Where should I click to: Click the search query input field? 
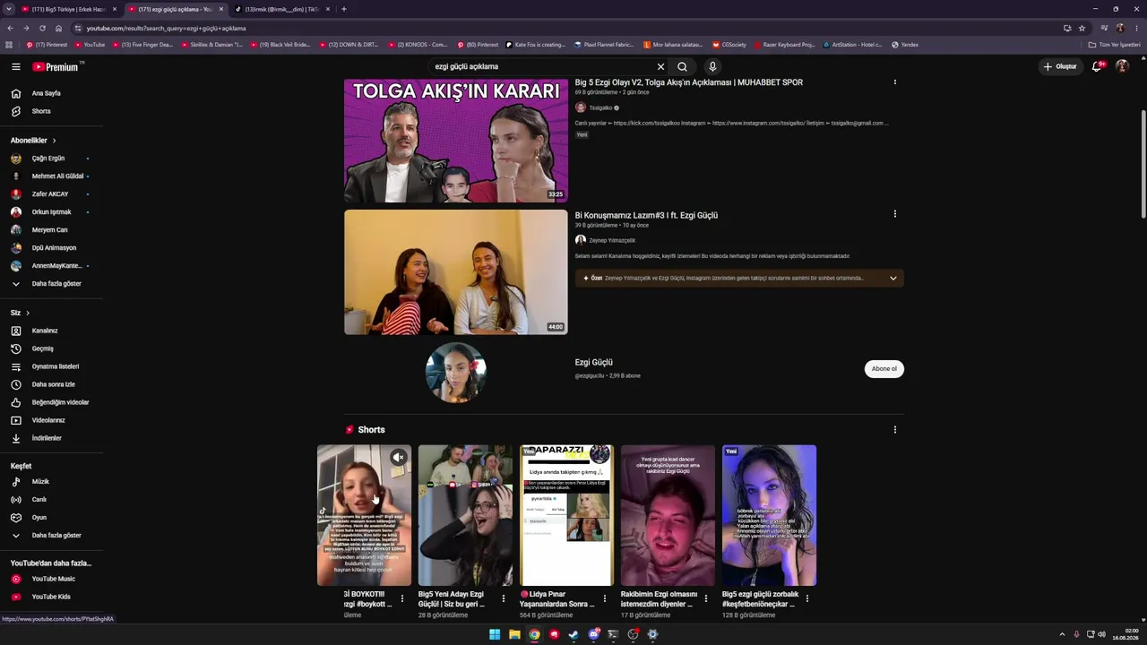[542, 66]
